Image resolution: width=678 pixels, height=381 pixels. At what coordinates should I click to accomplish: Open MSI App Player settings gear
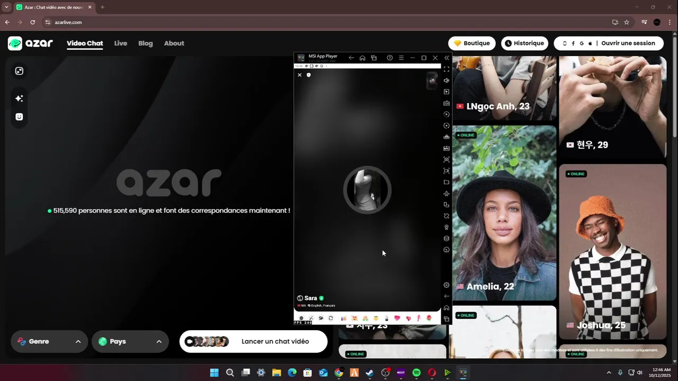tap(447, 285)
